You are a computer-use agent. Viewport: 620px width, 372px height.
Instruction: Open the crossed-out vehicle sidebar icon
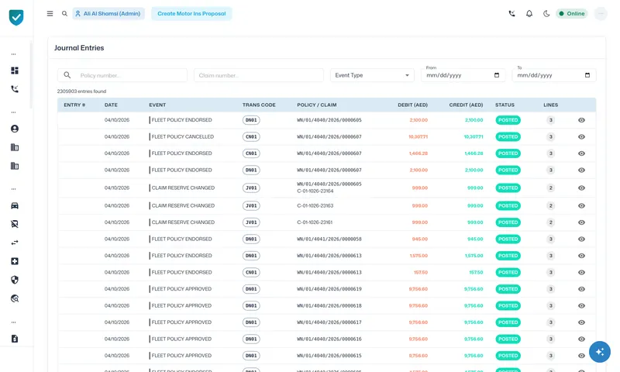click(x=15, y=224)
